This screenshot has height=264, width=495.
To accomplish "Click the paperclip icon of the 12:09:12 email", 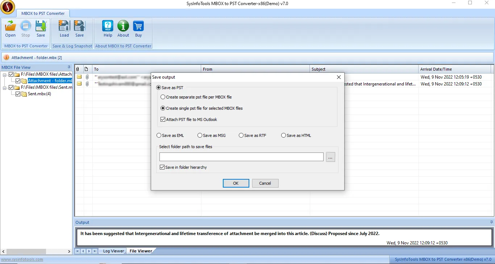I will coord(87,84).
